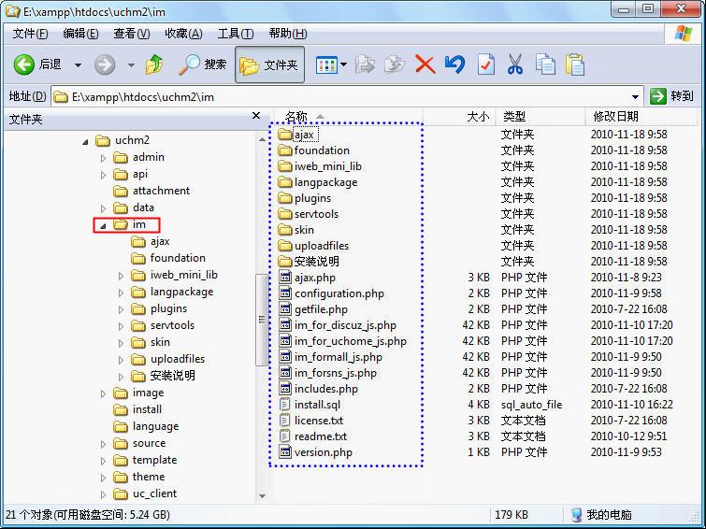Select im_for_uchome_js.php file
706x529 pixels.
tap(342, 341)
